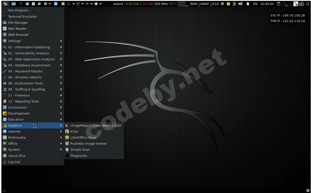Viewport: 311px width, 193px height.
Task: Open the camera screenshot launcher in top panel
Action: click(56, 4)
